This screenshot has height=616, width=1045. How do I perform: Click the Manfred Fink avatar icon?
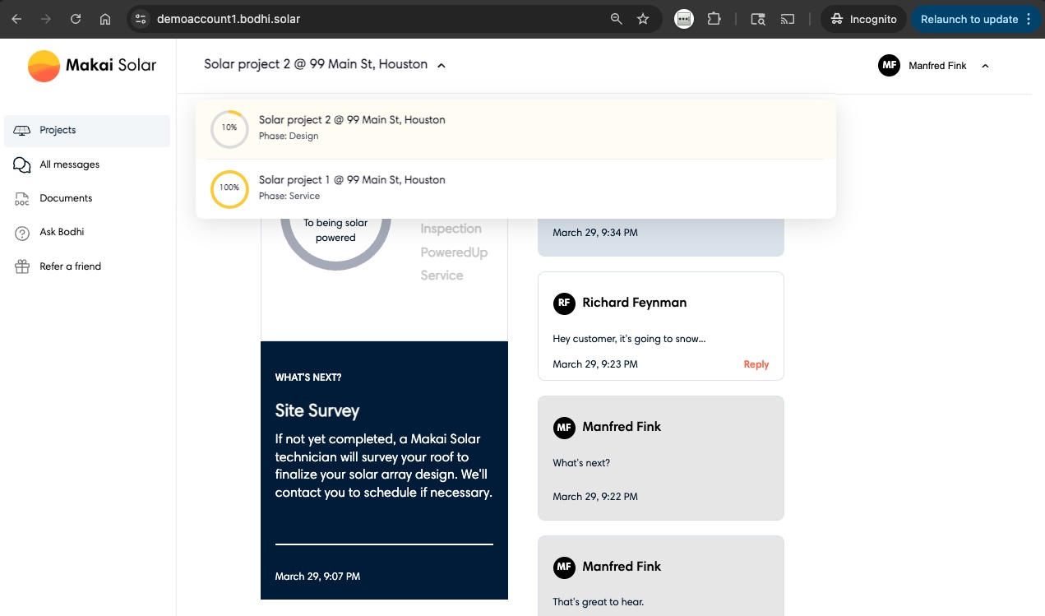tap(889, 66)
